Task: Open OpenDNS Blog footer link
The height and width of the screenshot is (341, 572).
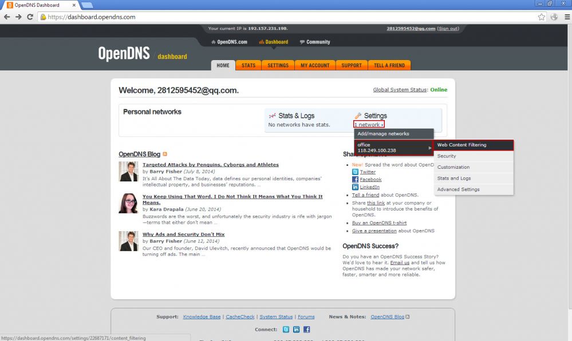Action: click(388, 317)
